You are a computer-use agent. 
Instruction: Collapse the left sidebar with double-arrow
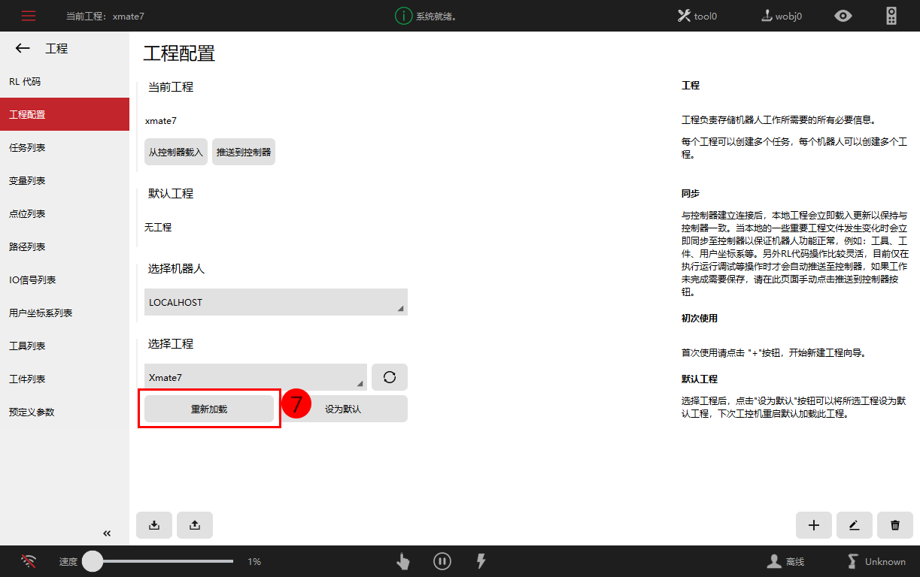click(x=106, y=533)
